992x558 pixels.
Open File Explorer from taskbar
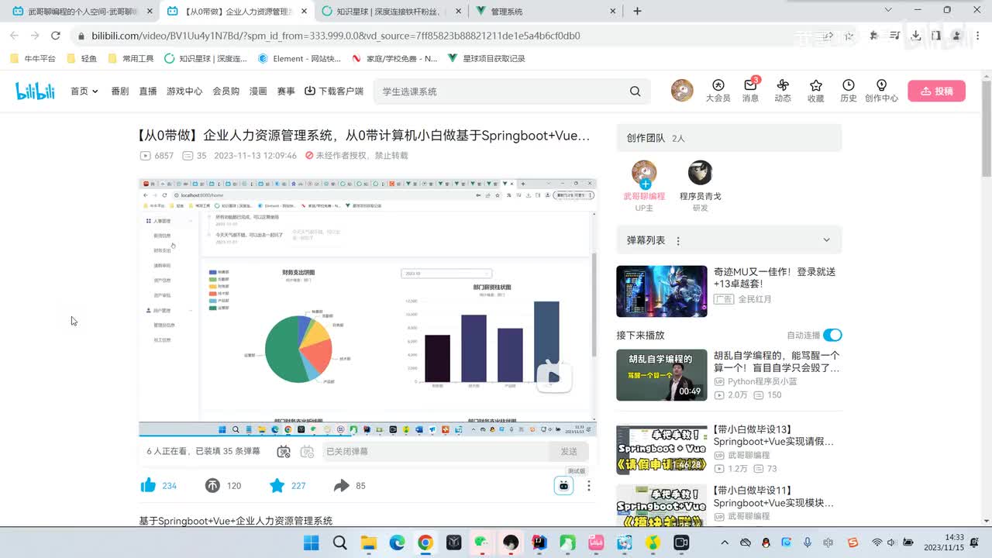368,542
